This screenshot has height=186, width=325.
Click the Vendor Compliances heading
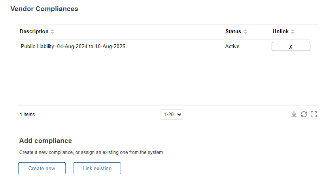point(44,9)
